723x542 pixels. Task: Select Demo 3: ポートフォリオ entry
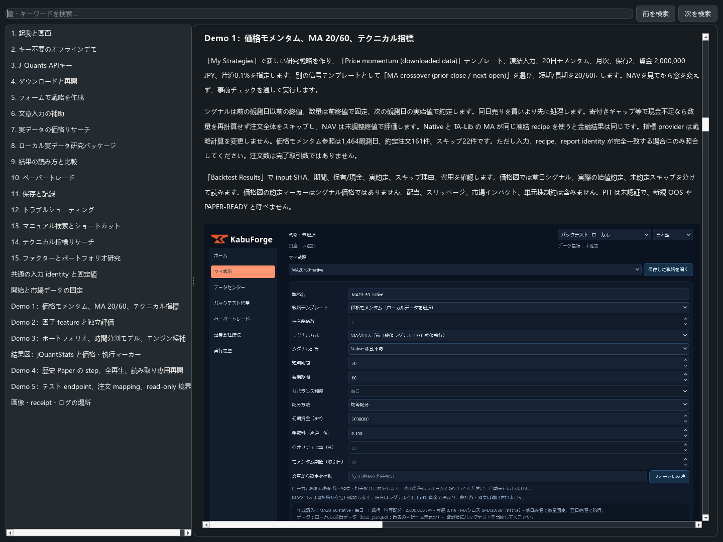click(99, 338)
